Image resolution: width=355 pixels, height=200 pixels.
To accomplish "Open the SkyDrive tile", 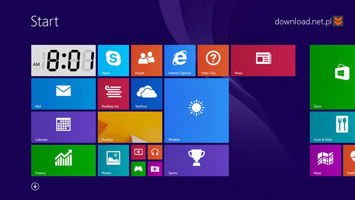I will 147,94.
